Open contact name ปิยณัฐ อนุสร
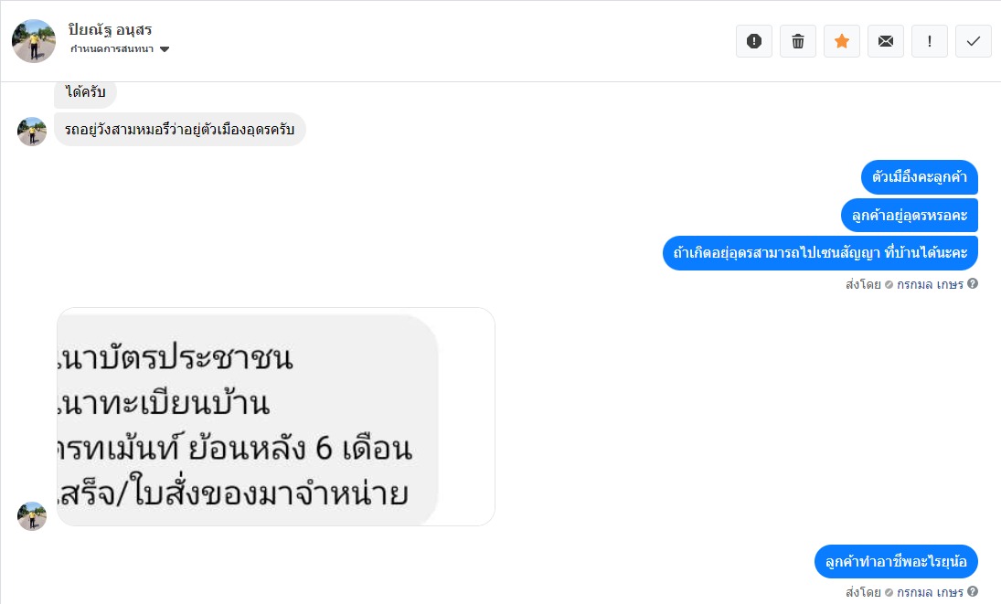The height and width of the screenshot is (604, 1001). point(110,30)
